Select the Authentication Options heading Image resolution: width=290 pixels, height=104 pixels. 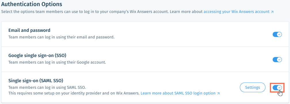pyautogui.click(x=32, y=3)
